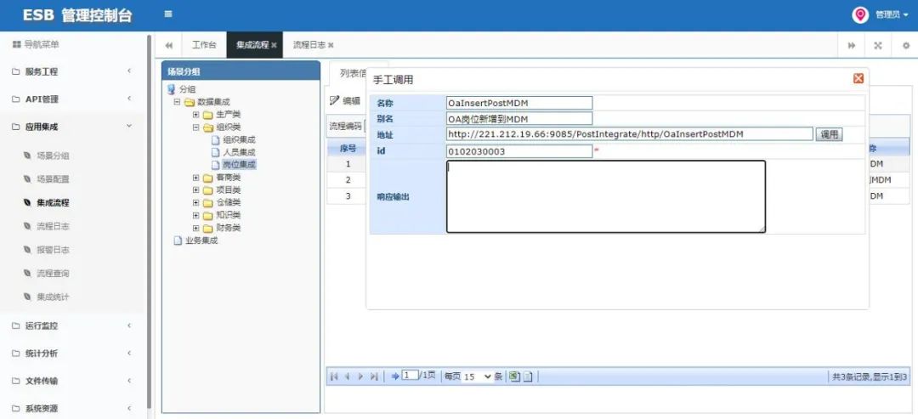Expand the 统计分析 menu
The image size is (918, 419).
72,354
